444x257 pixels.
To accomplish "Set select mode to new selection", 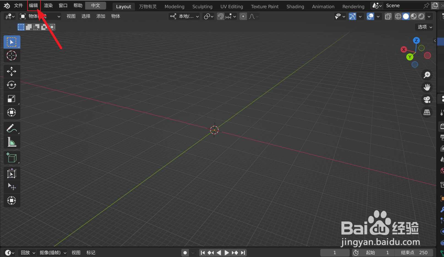I will coord(21,27).
